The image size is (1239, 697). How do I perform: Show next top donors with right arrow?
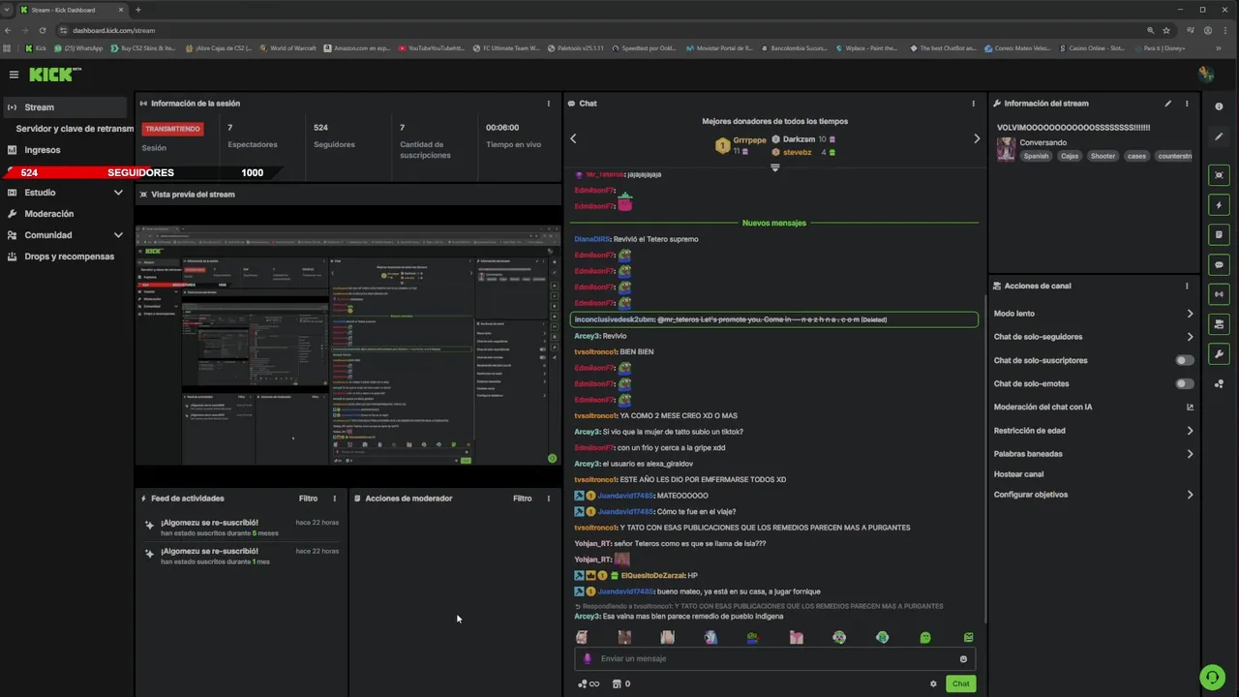click(976, 138)
